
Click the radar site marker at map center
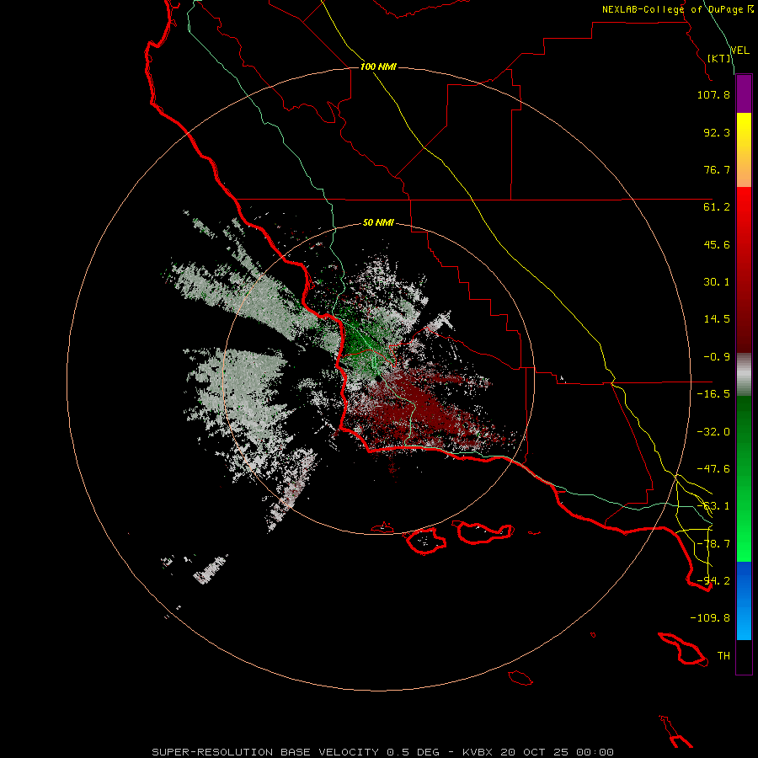[x=378, y=379]
